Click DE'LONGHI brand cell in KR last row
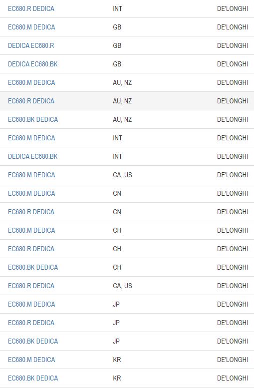 (233, 378)
